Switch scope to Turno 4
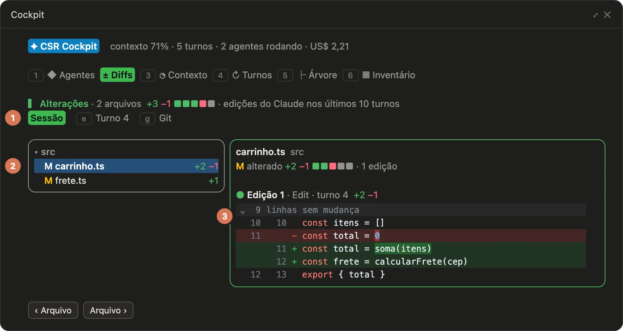Screen dimensions: 623x331 [x=112, y=118]
